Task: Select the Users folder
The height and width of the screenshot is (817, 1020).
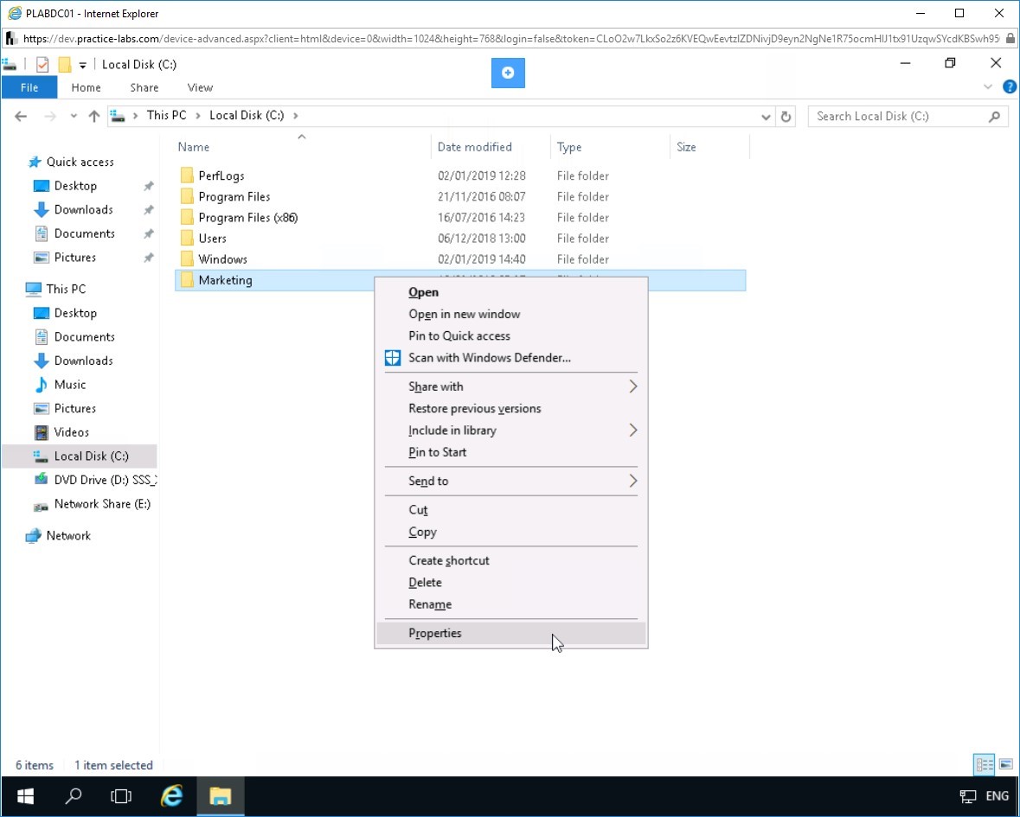Action: (x=212, y=239)
